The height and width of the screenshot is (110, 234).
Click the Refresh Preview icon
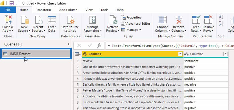pyautogui.click(x=113, y=20)
